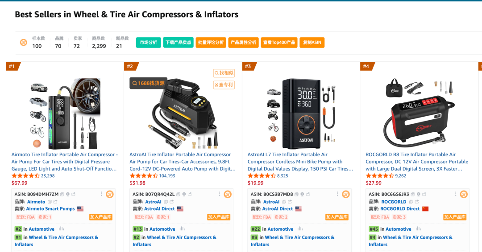This screenshot has height=252, width=482.
Task: Click the location pin icon beside ASIN B0CS3B7MD8
Action: (302, 194)
